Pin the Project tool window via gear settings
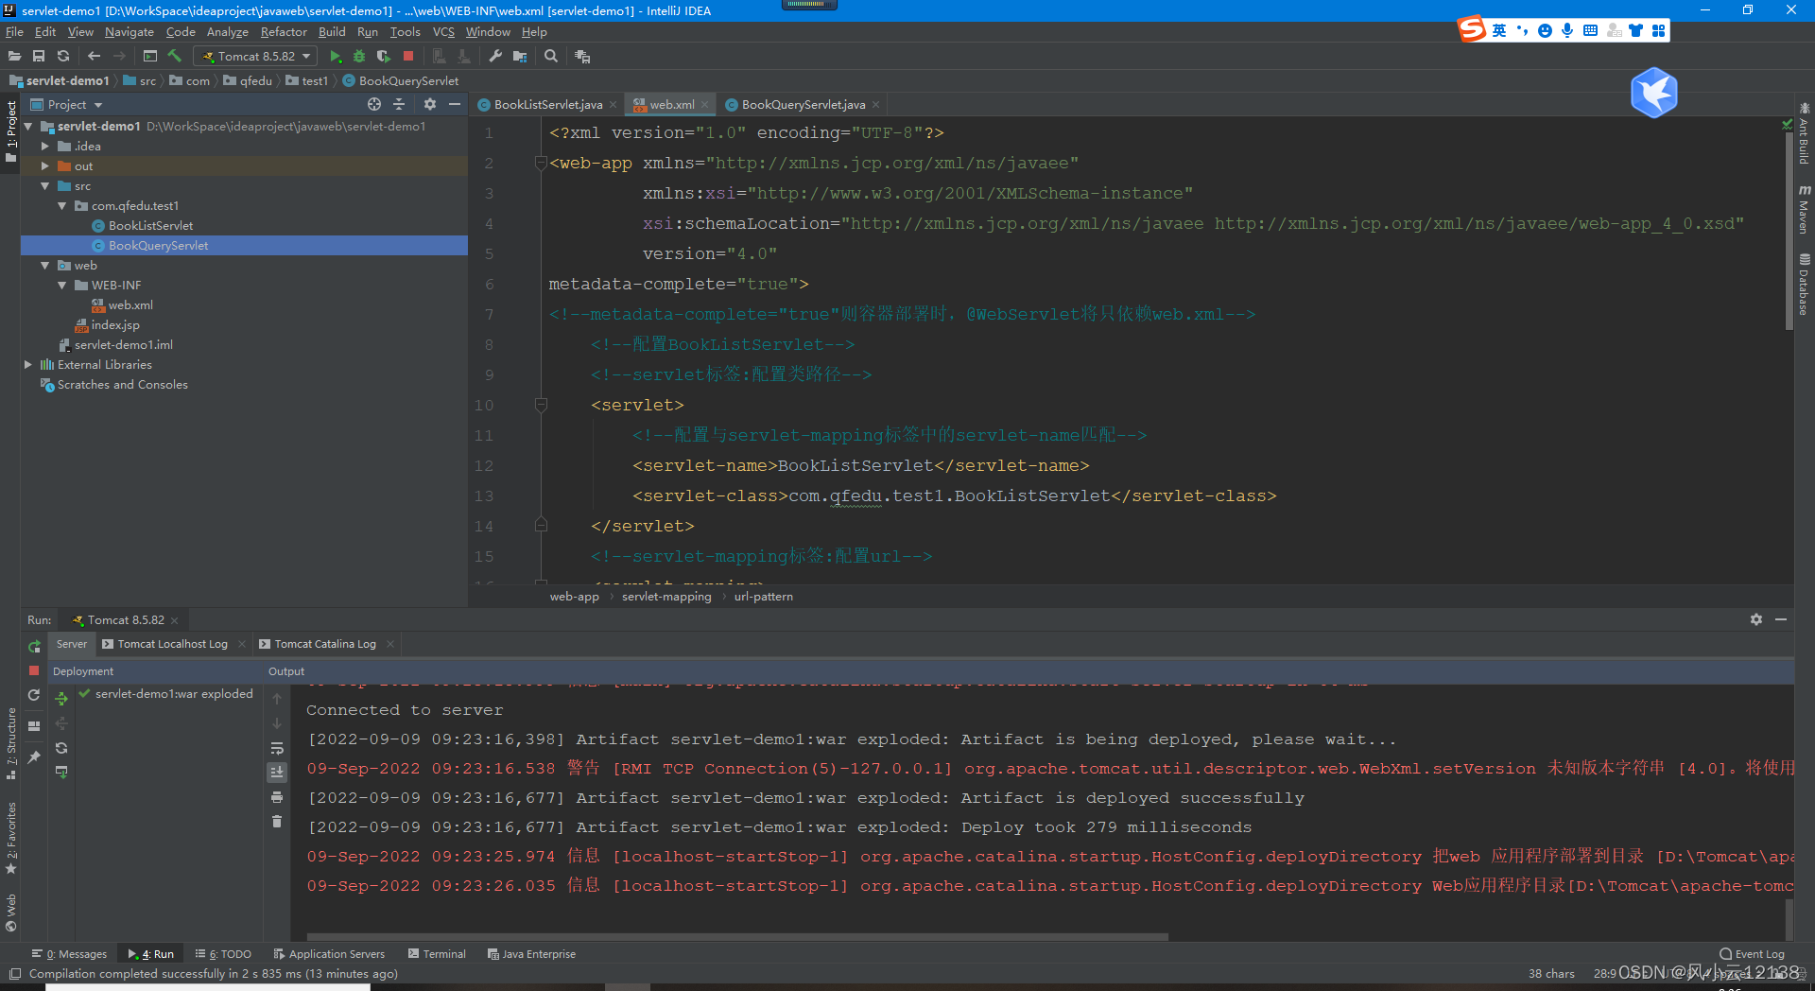The height and width of the screenshot is (991, 1815). 430,104
